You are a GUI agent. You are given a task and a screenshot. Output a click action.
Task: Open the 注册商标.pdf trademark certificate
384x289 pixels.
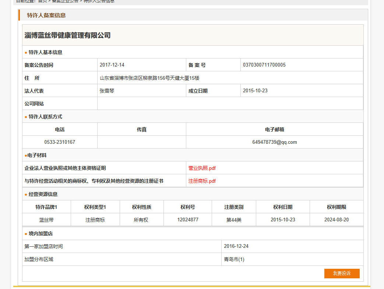202,181
